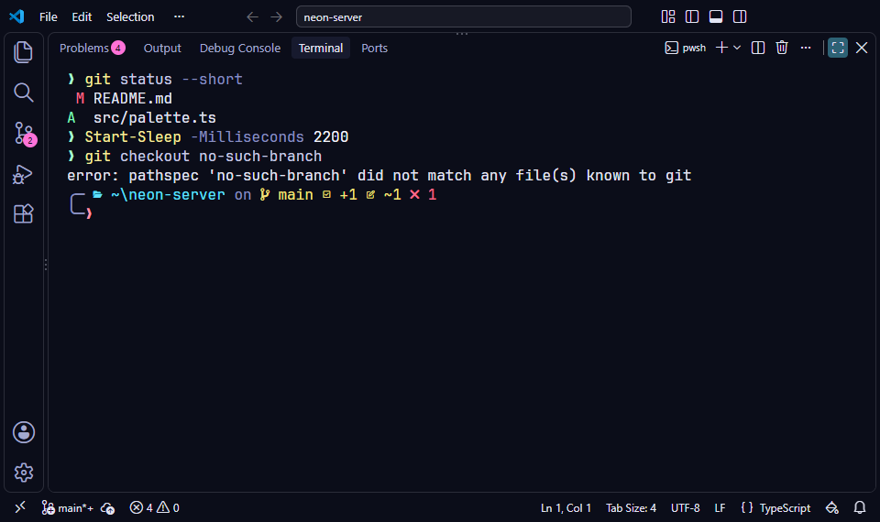Switch to the Output tab

(x=162, y=49)
